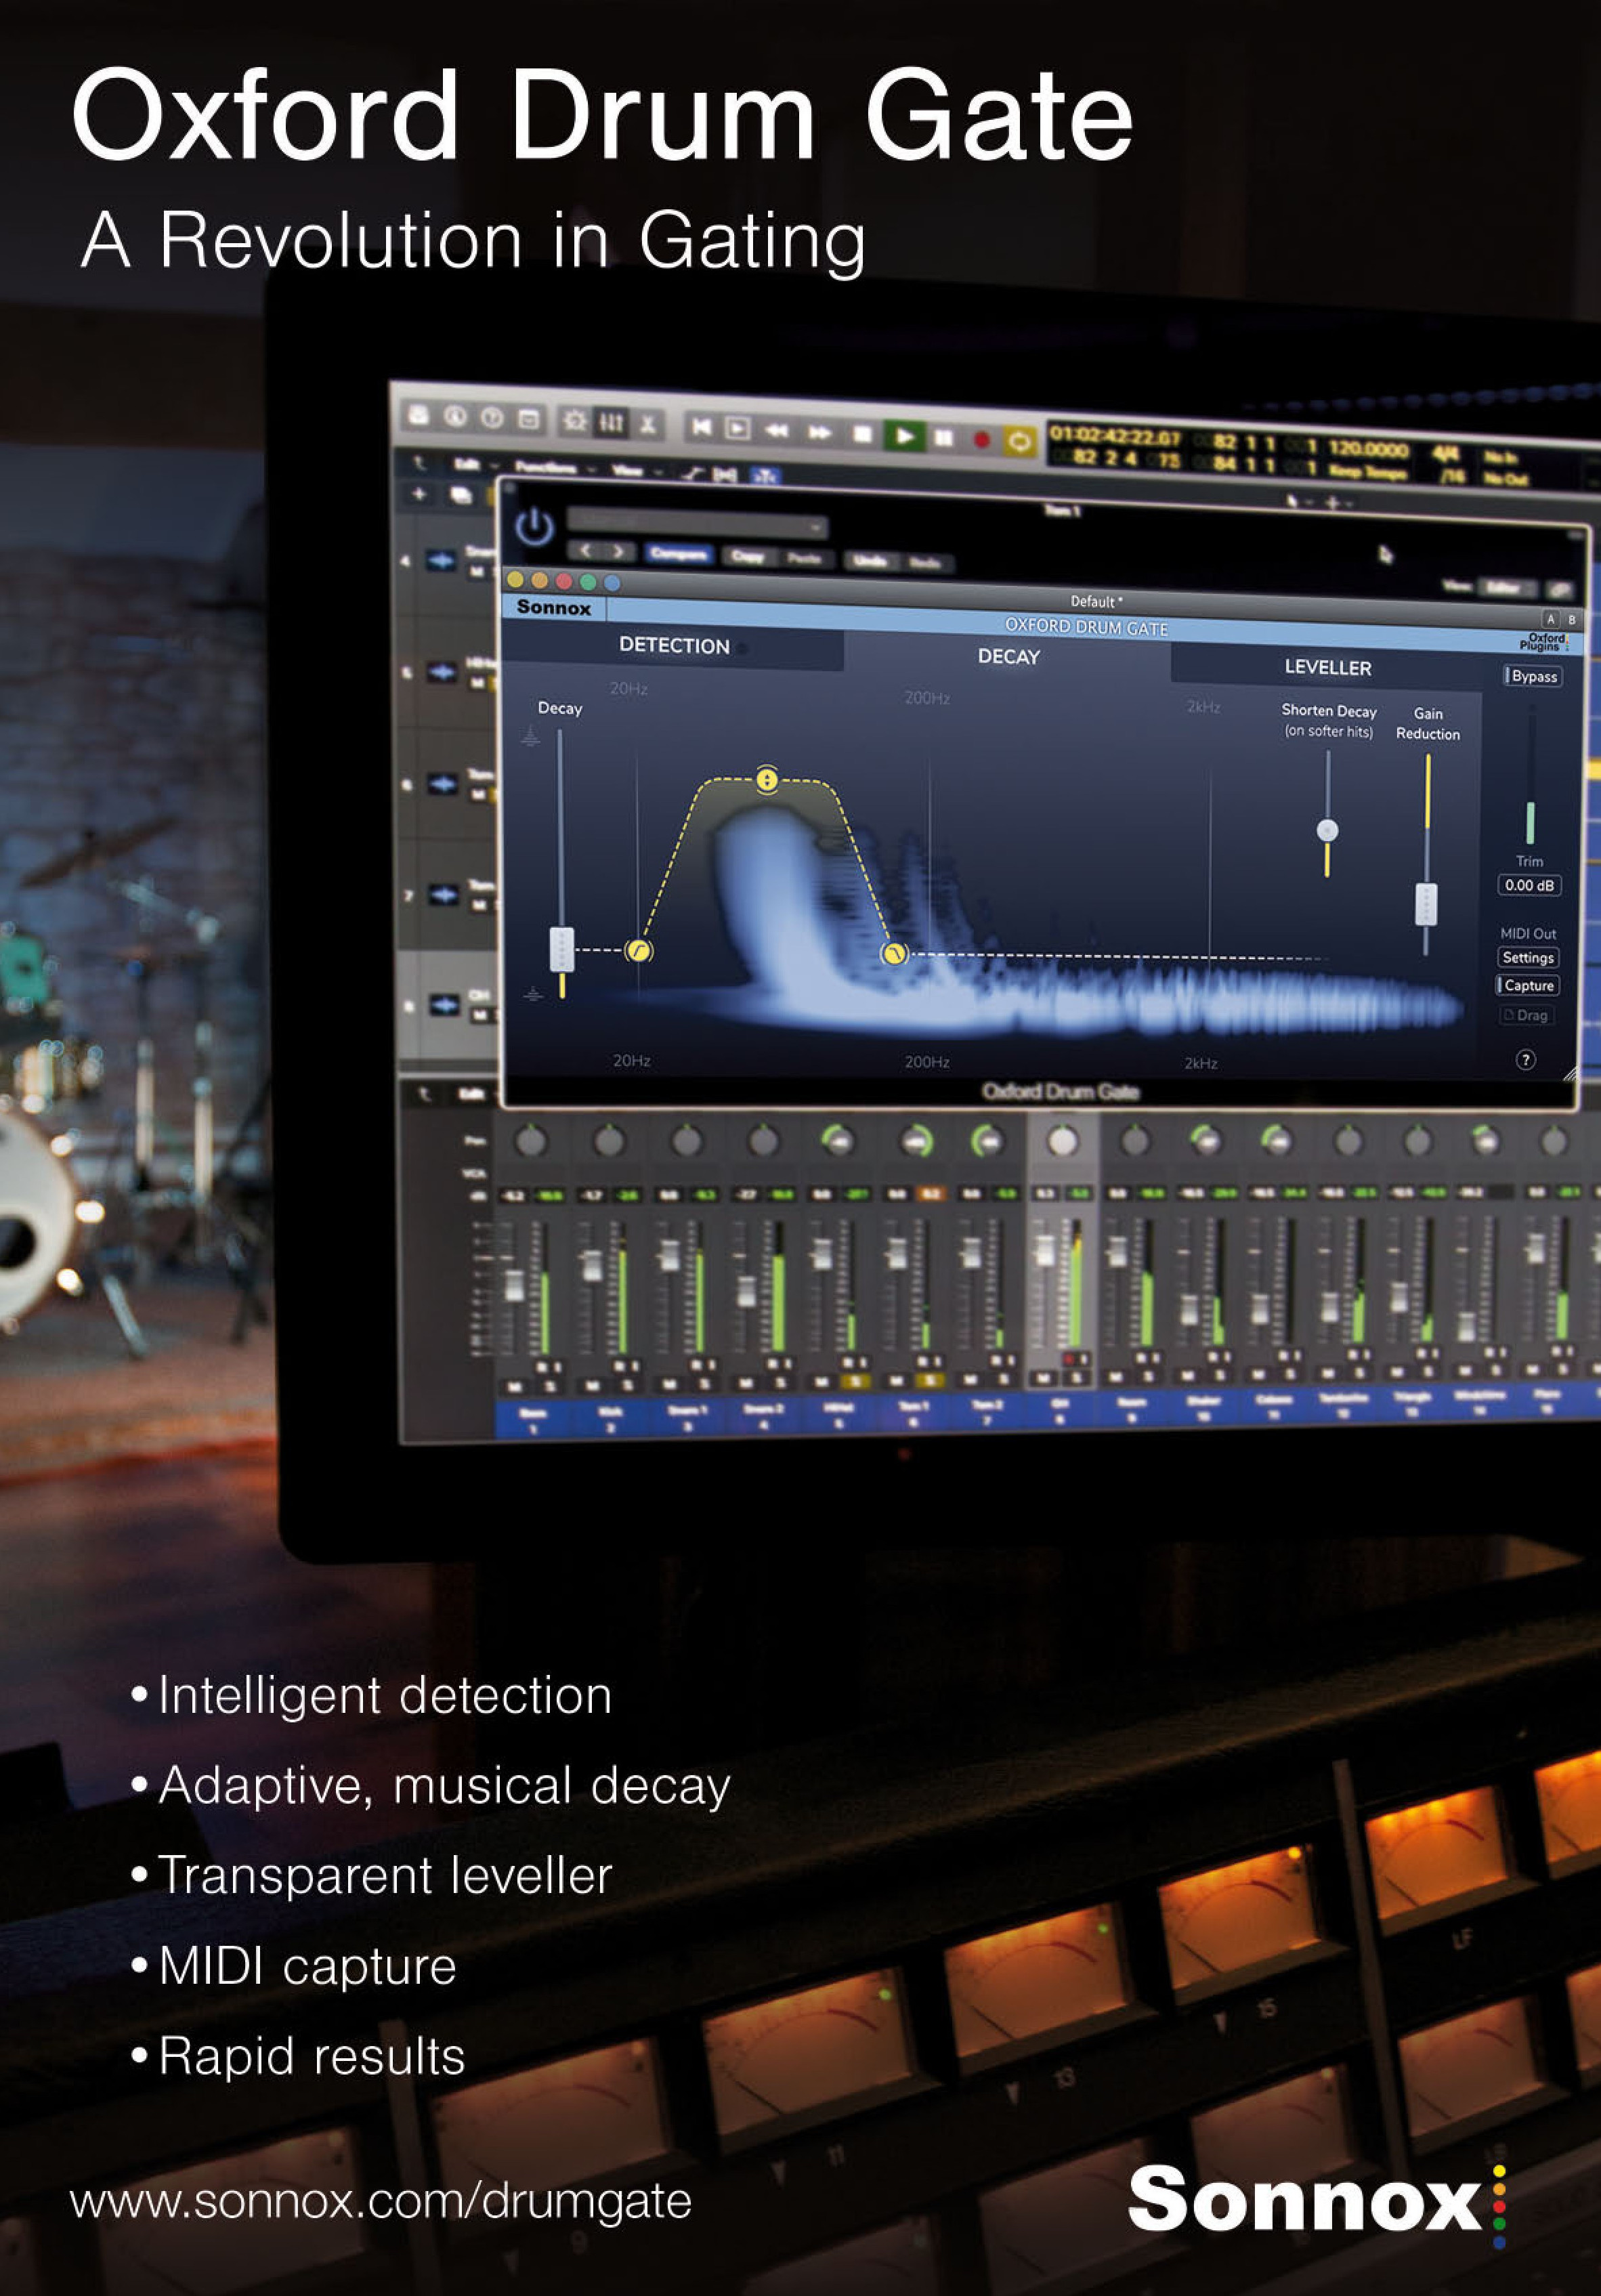Viewport: 1601px width, 2296px height.
Task: Toggle record enable on selected channel strip
Action: [1069, 1358]
